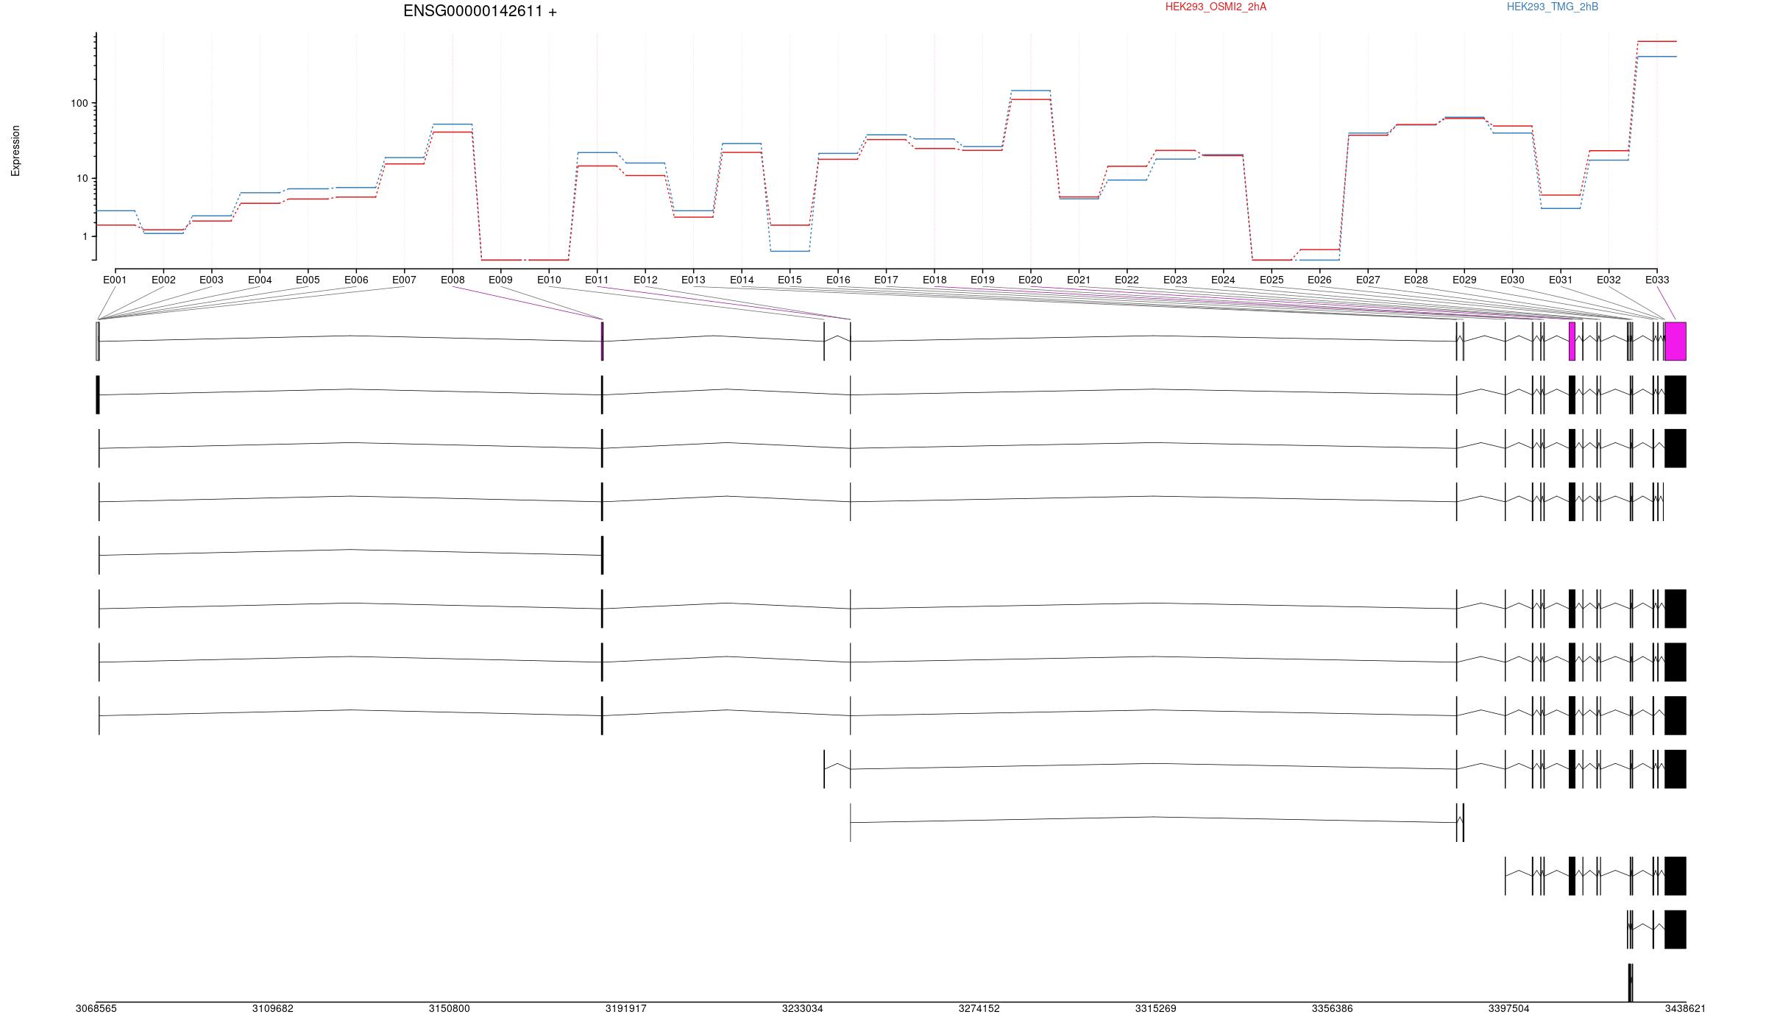
Task: Select exon label E014
Action: (742, 280)
